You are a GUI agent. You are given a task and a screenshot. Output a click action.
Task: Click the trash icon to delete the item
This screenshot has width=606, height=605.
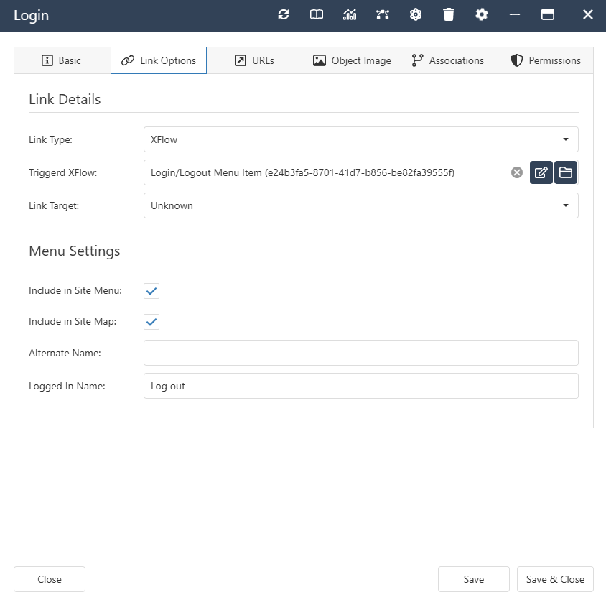[448, 14]
